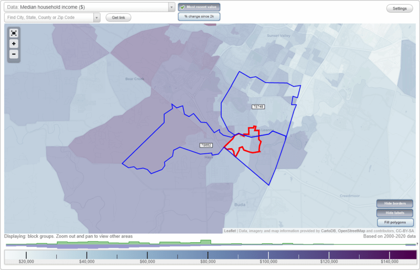Click the Buda place label

[240, 204]
